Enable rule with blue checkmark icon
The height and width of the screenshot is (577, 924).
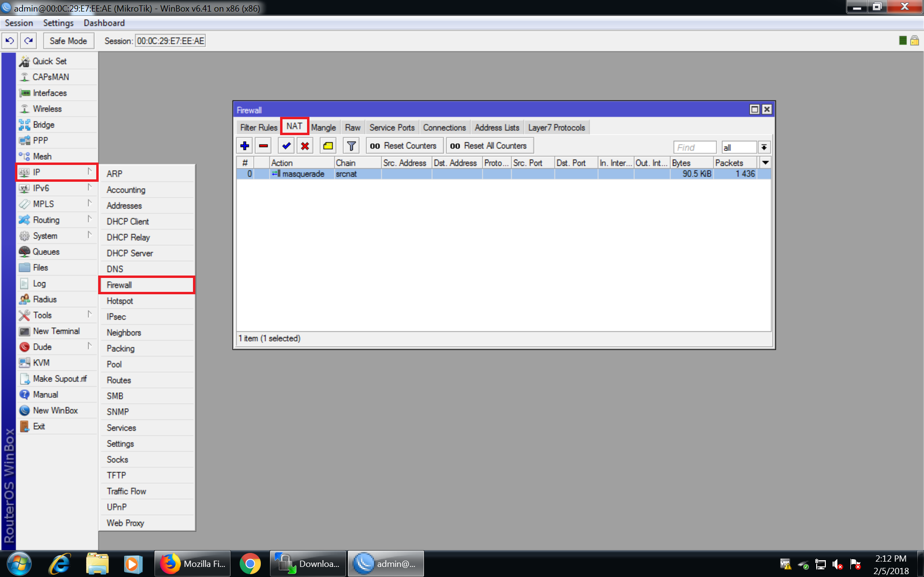point(286,146)
